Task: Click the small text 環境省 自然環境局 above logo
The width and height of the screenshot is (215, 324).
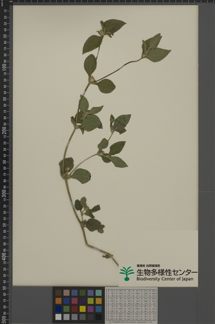Action: coord(148,266)
